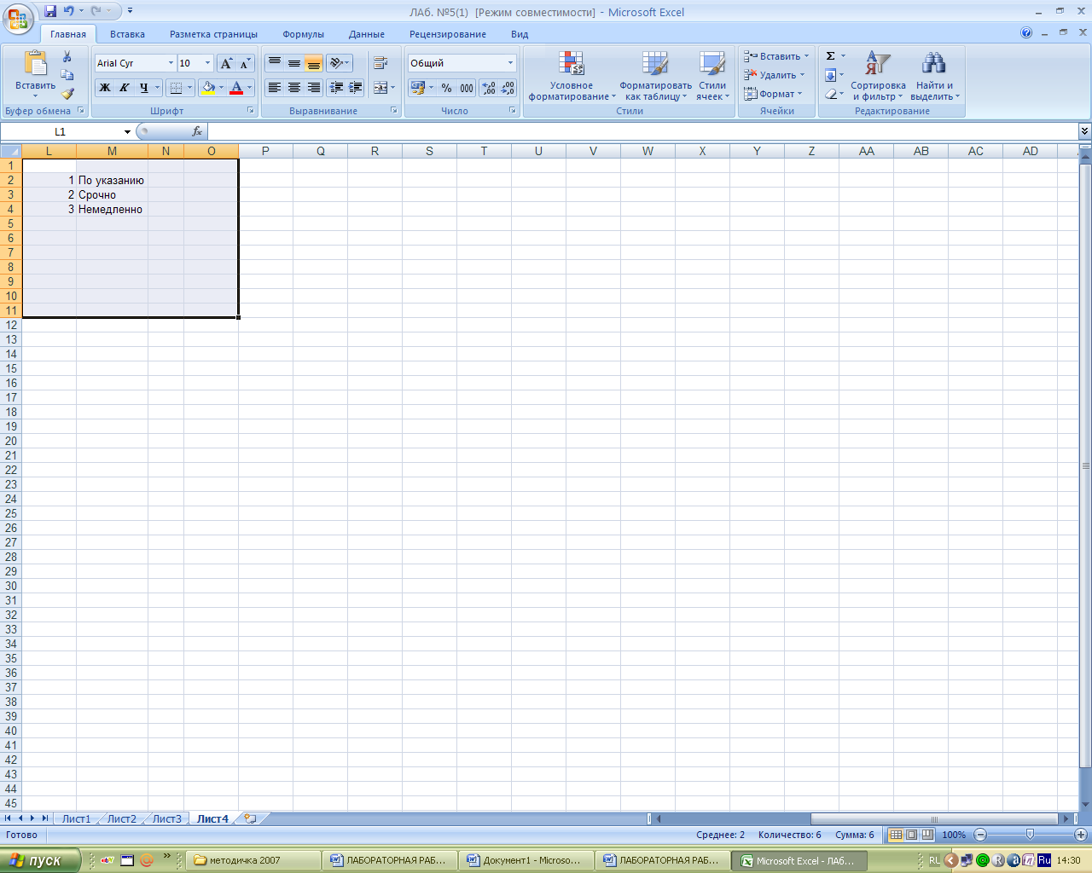Viewport: 1092px width, 873px height.
Task: Open Найти и выделить binoculars menu
Action: (x=935, y=75)
